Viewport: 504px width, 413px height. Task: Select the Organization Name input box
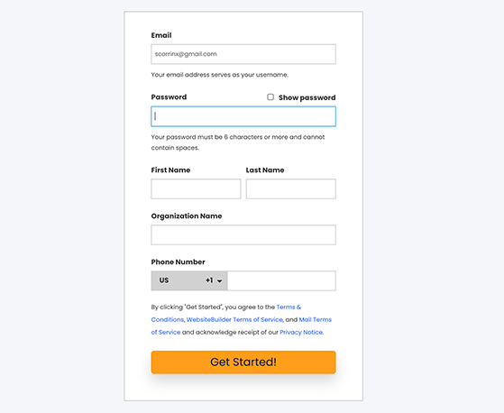click(243, 235)
